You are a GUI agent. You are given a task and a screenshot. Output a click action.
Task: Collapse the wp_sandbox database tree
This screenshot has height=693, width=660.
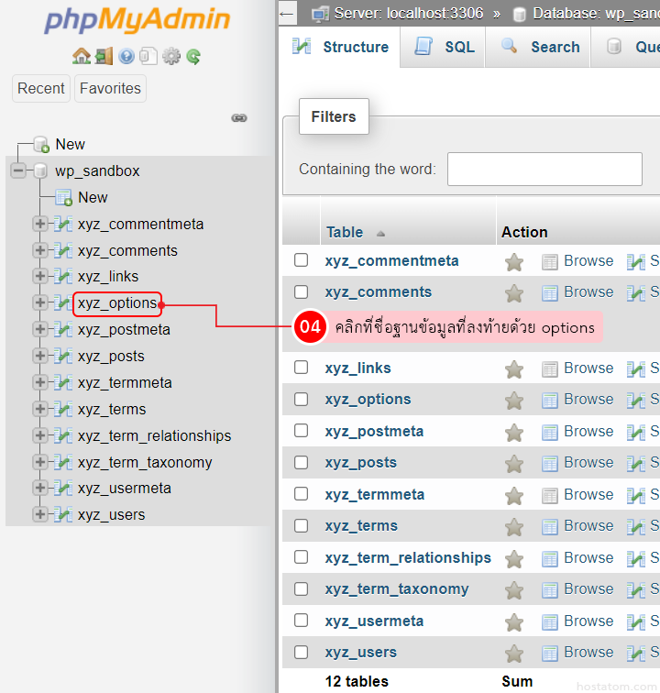(x=18, y=170)
